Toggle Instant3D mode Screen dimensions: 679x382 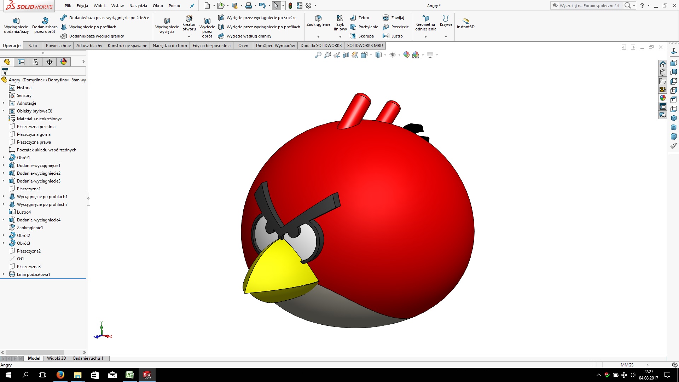click(465, 21)
